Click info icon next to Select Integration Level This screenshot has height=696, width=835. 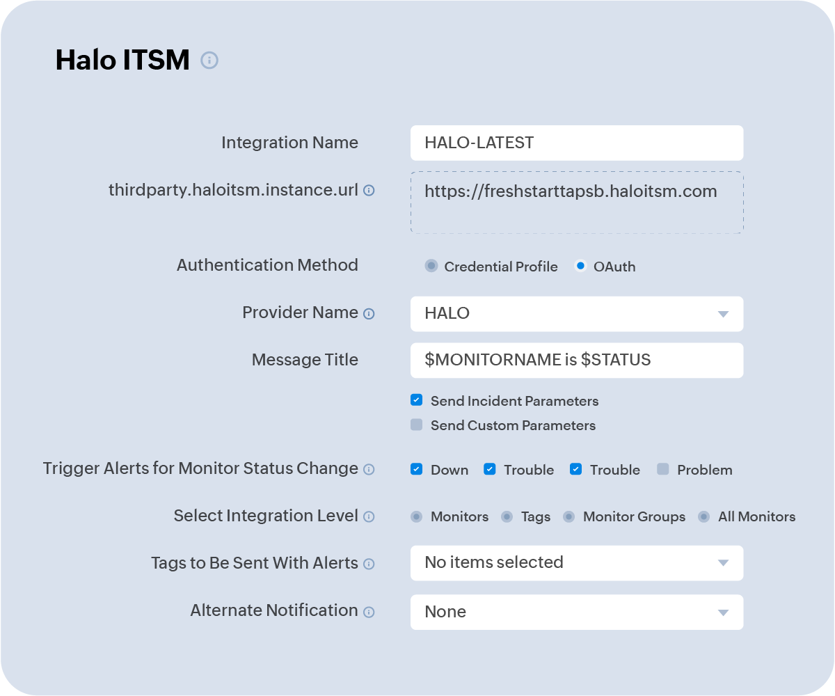coord(369,517)
